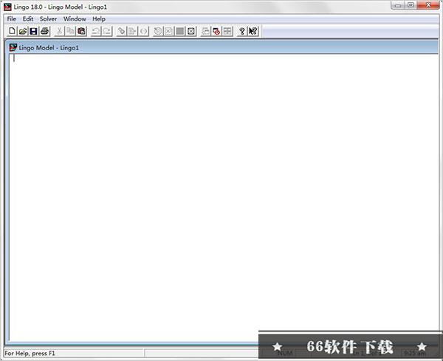Maximize the Lingo 18.0 window

coord(411,5)
